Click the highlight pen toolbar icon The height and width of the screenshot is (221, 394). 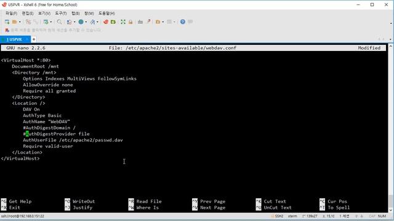pos(149,22)
